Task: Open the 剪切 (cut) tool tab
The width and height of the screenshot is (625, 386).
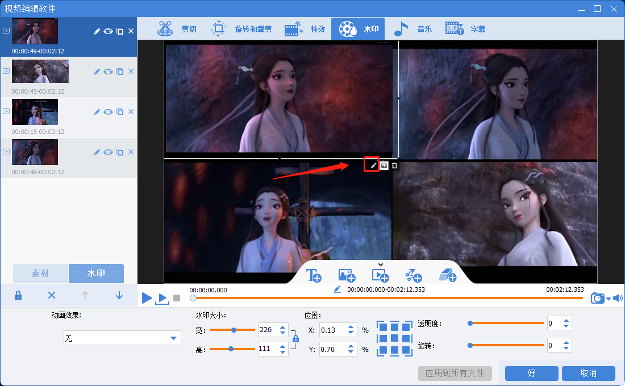Action: 177,29
